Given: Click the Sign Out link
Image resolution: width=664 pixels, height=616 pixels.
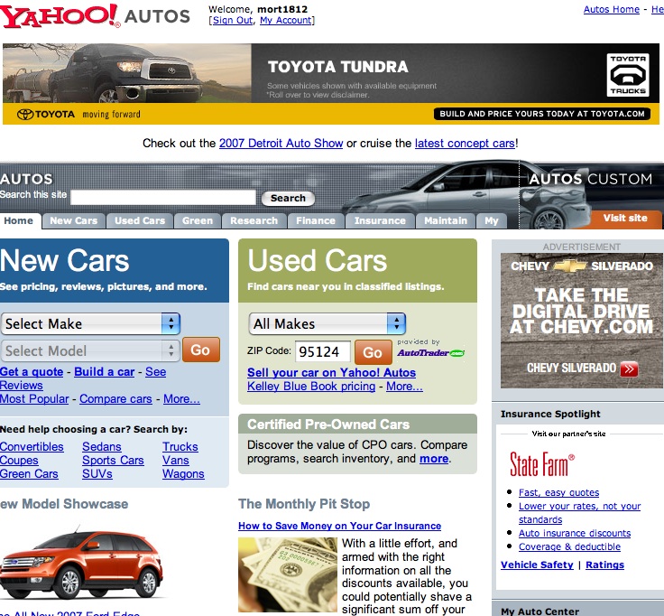Looking at the screenshot, I should (x=233, y=21).
